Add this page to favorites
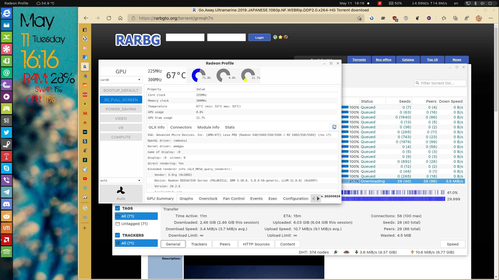 359,18
